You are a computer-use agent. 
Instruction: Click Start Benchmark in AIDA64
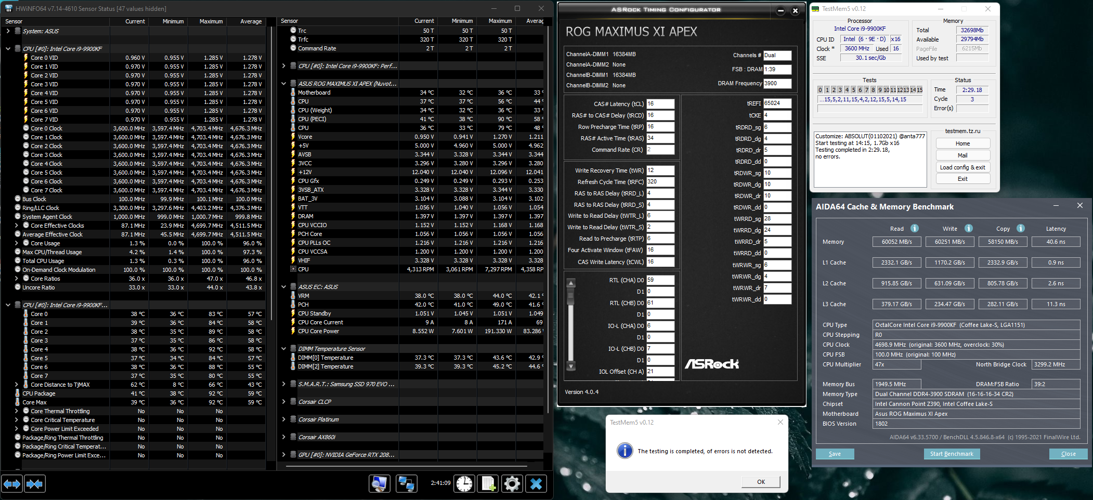pyautogui.click(x=952, y=454)
